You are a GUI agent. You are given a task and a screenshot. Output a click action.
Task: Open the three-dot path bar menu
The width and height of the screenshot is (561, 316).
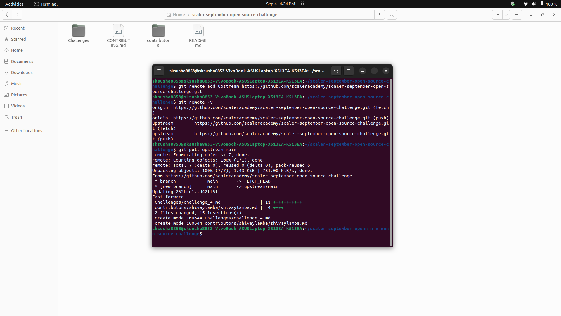379,14
